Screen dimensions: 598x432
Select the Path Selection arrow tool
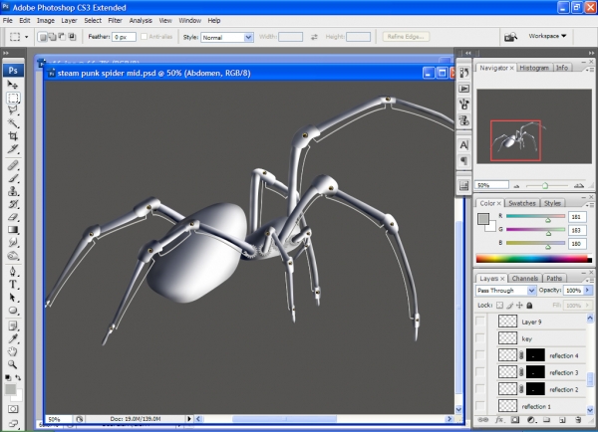point(13,298)
